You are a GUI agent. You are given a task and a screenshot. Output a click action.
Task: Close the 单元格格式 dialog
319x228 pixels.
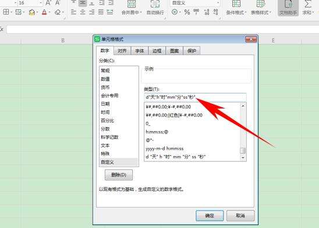pyautogui.click(x=251, y=39)
